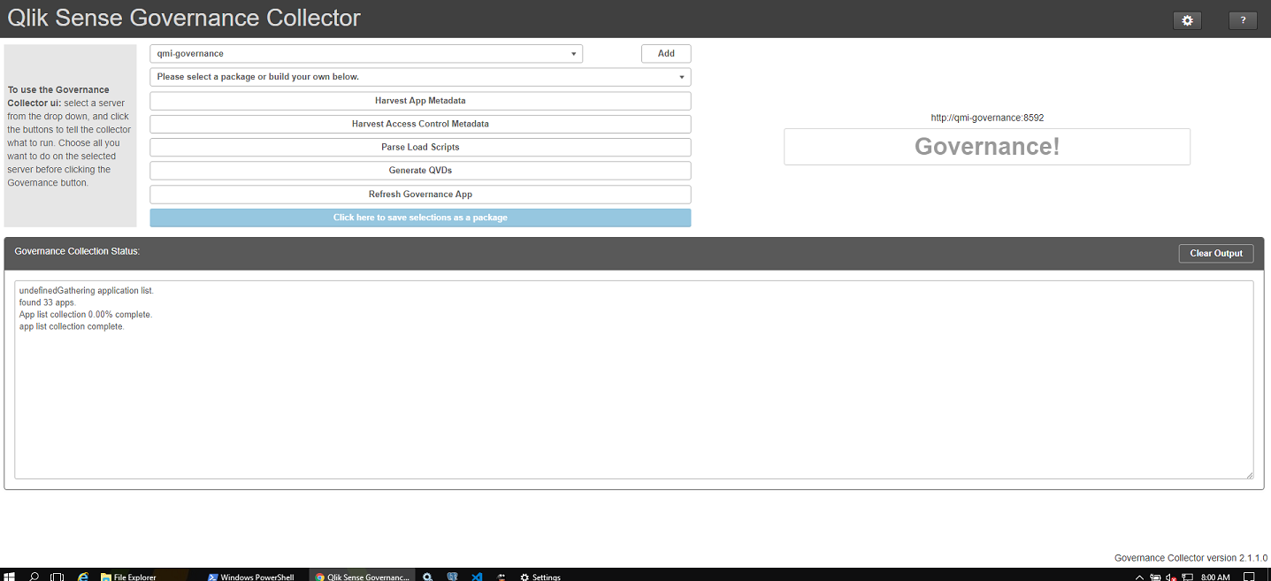1271x581 pixels.
Task: Click the 8:00 AM taskbar clock
Action: click(1216, 577)
